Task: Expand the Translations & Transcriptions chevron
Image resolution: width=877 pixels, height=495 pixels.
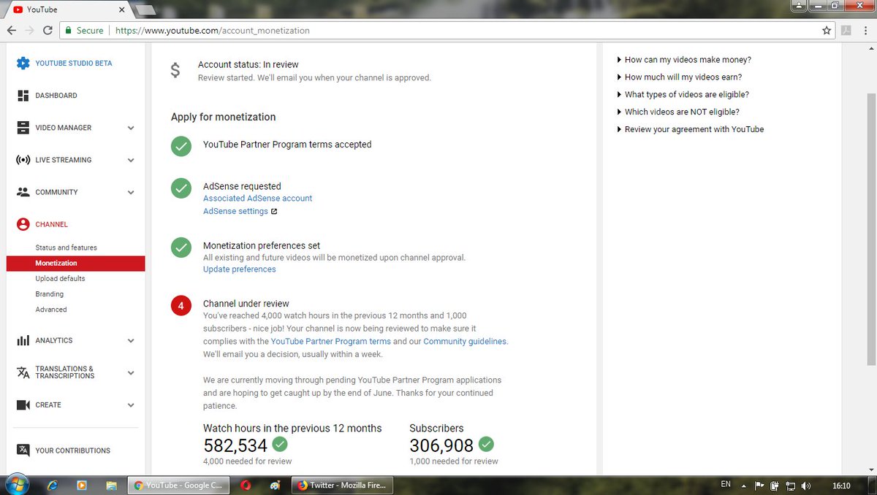Action: pos(131,373)
